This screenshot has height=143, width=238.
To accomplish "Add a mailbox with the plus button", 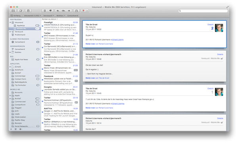I will (x=11, y=129).
